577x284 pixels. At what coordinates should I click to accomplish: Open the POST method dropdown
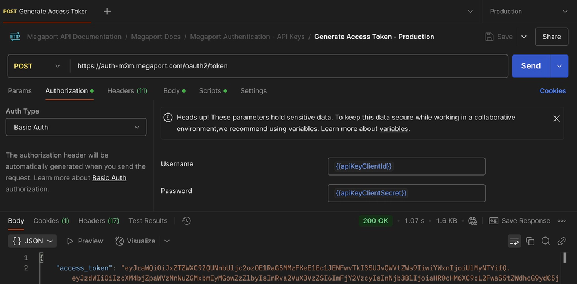[x=37, y=66]
